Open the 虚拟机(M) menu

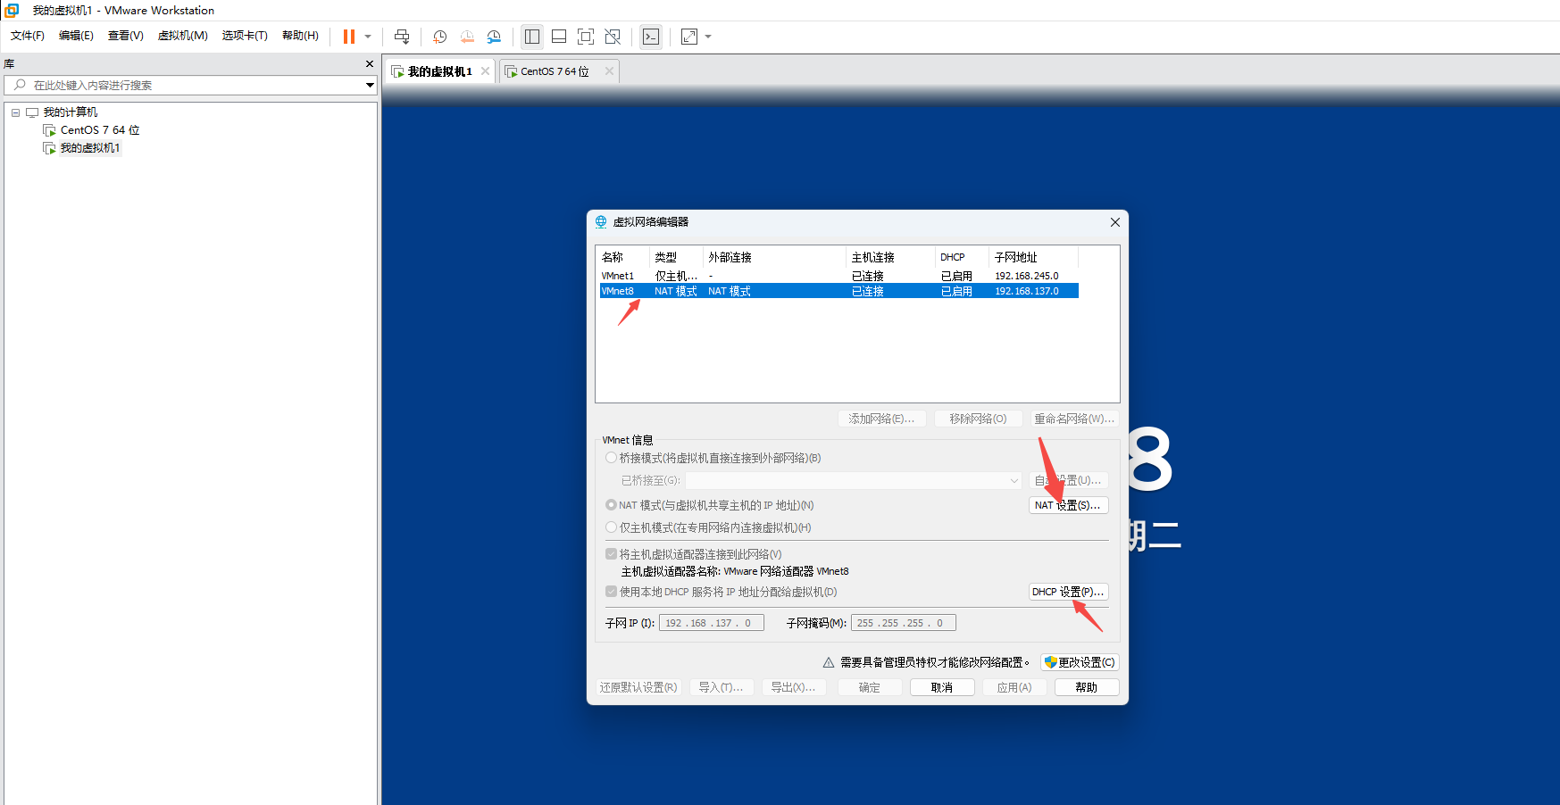183,36
